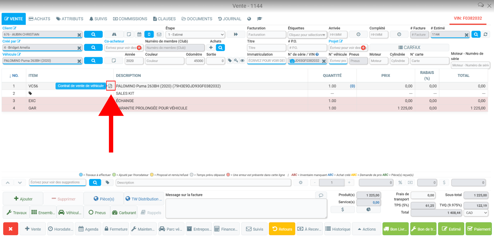Toggle the percent discount mode button
Image resolution: width=494 pixels, height=237 pixels.
pos(400,182)
